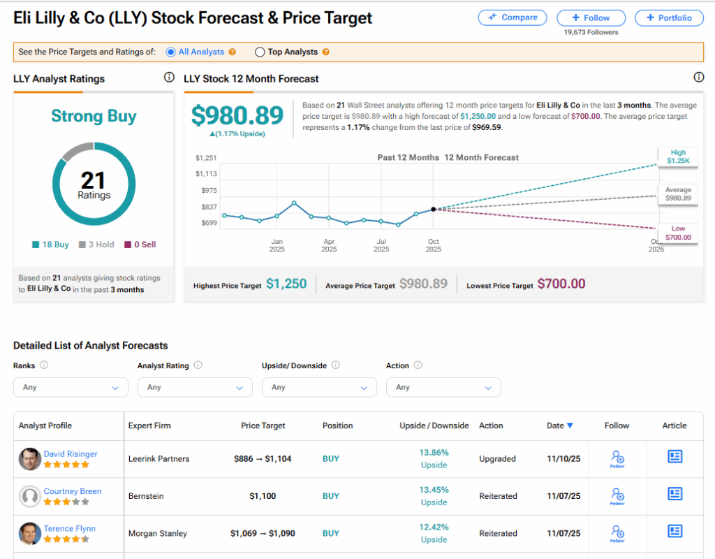Follow analyst Terence Flynn icon
This screenshot has width=715, height=559.
tap(617, 533)
